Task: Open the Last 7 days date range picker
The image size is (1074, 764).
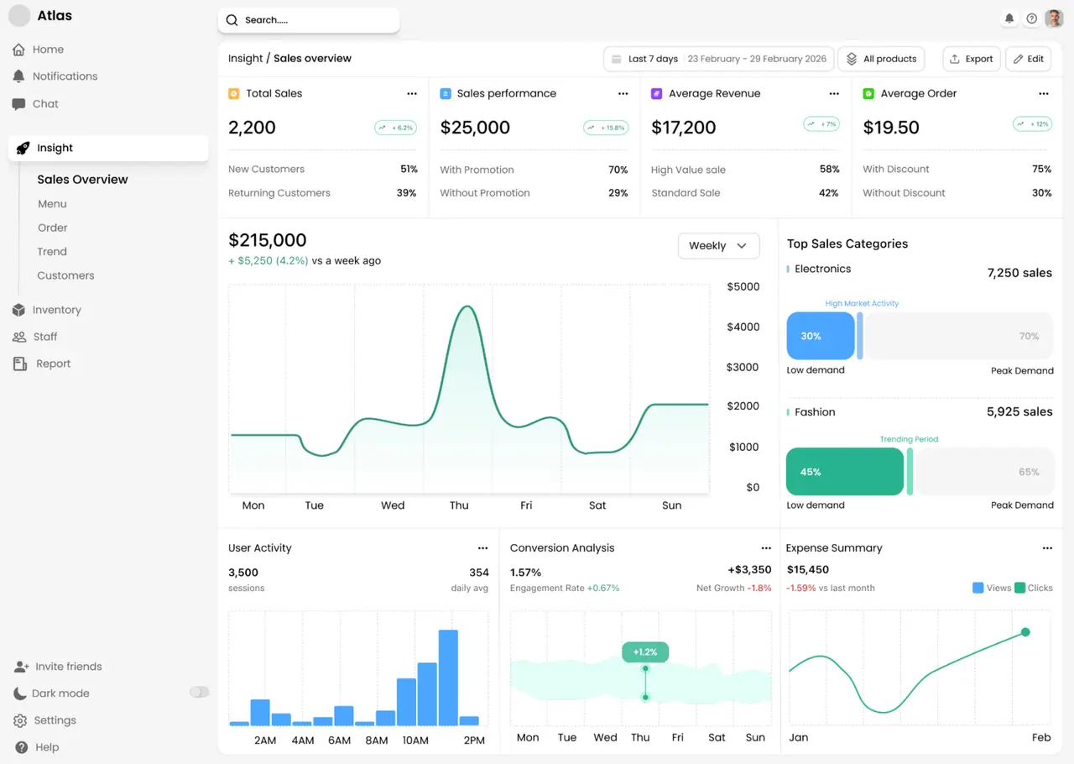Action: tap(718, 59)
